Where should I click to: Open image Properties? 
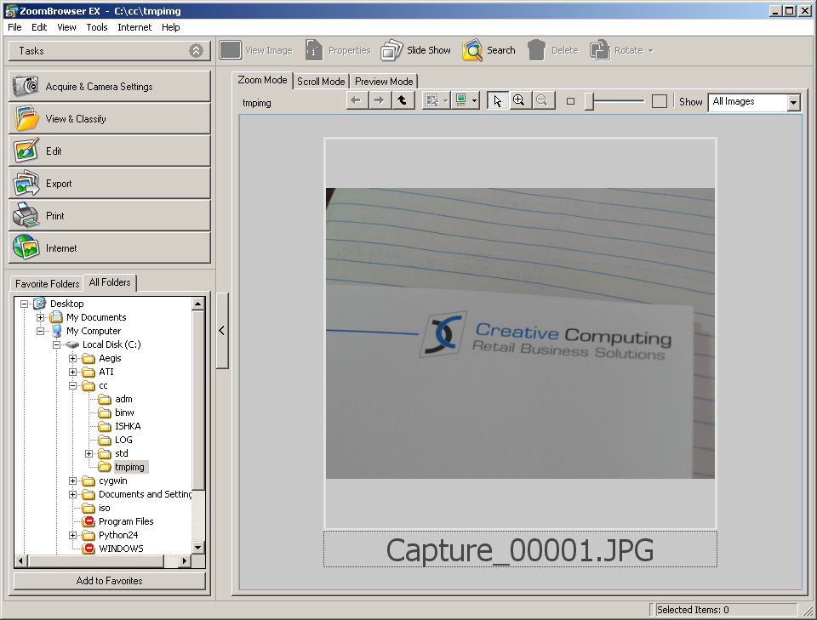[x=338, y=50]
